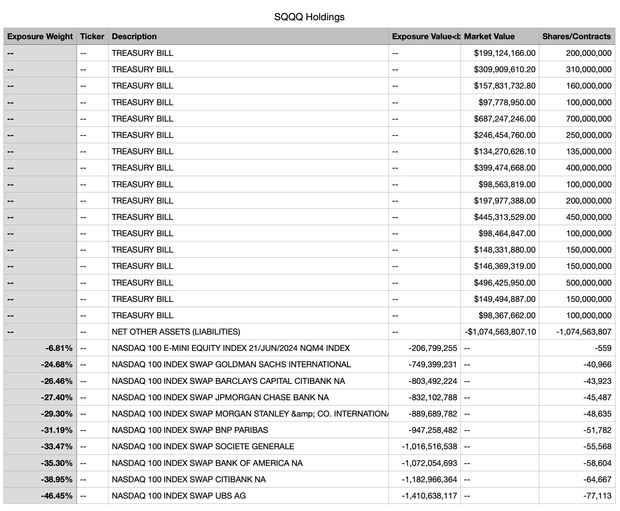The height and width of the screenshot is (511, 620).
Task: Select shares cell 500,000,000
Action: (577, 283)
